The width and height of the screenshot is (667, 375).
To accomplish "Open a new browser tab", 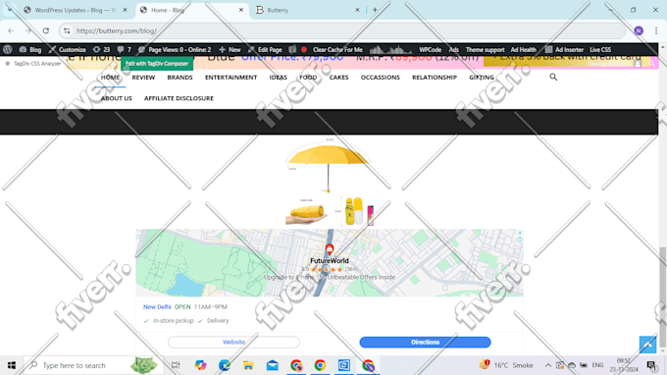I will (375, 10).
